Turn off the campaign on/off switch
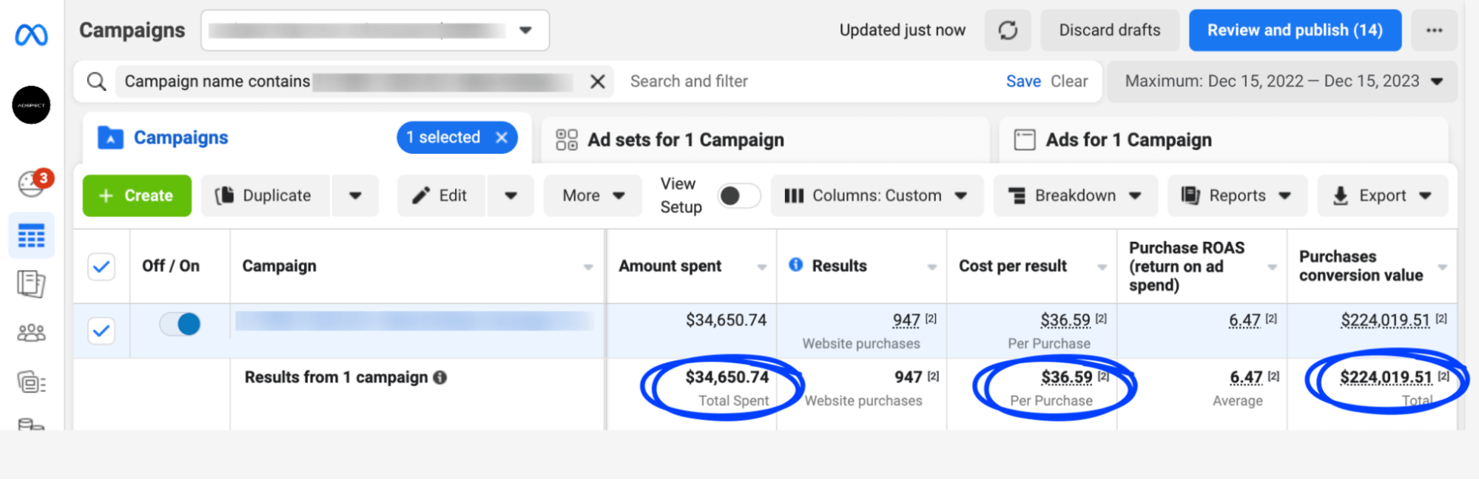Screen dimensions: 1479x480 181,324
